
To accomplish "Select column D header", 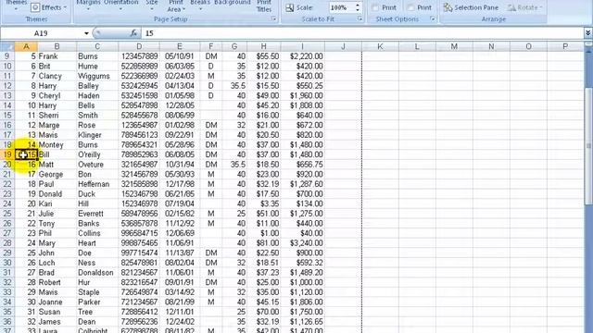I will point(139,46).
